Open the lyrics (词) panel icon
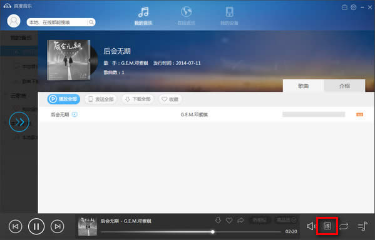This screenshot has width=375, height=240. pyautogui.click(x=327, y=226)
